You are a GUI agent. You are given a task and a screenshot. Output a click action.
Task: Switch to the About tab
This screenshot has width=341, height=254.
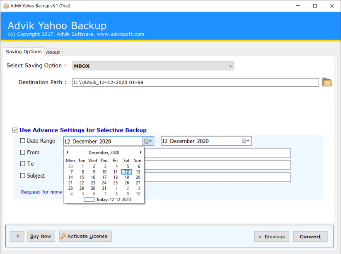tap(53, 52)
